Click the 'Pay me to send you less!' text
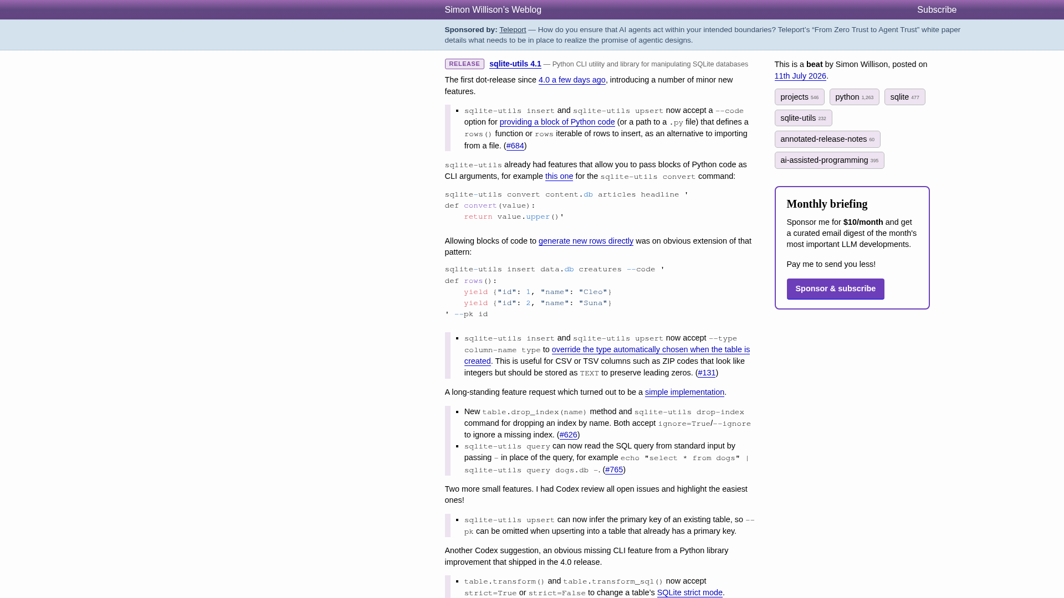 click(831, 264)
